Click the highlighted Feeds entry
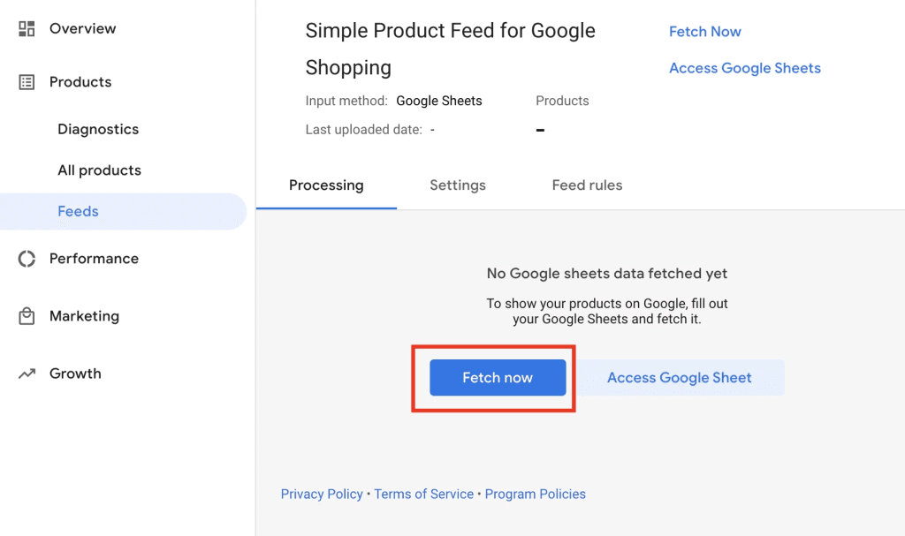Screen dimensions: 905x536 click(x=78, y=211)
